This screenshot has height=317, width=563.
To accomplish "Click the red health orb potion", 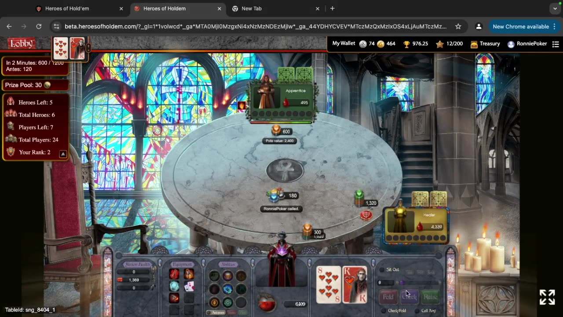I will (x=267, y=303).
